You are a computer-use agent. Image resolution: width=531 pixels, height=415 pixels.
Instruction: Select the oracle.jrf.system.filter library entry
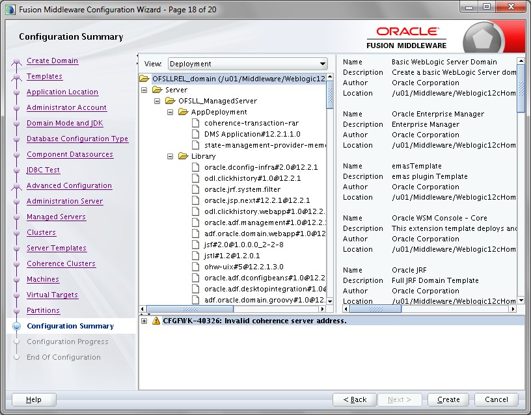242,189
